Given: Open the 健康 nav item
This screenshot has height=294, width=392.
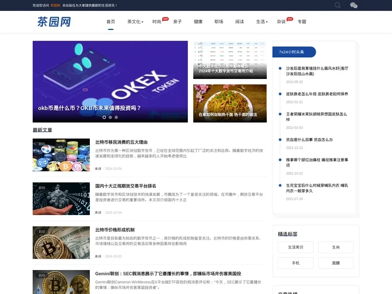Looking at the screenshot, I should tap(198, 22).
